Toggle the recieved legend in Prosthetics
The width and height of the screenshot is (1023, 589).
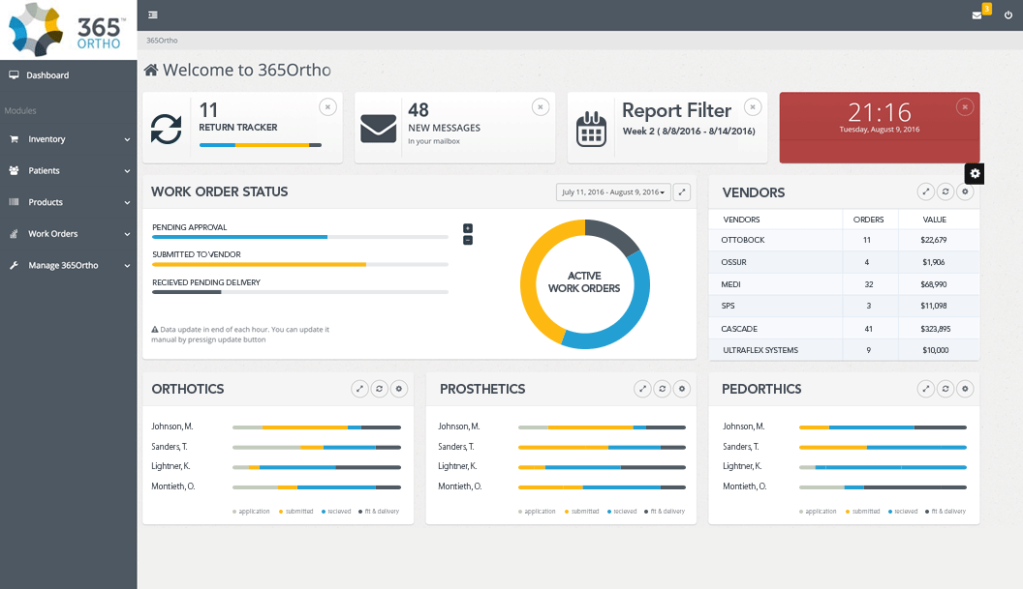click(622, 512)
